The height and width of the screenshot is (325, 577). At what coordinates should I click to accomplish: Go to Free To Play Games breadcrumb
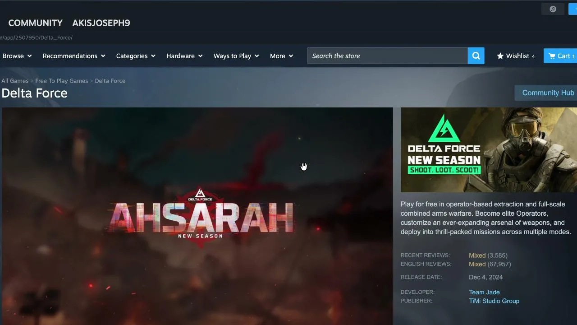62,81
